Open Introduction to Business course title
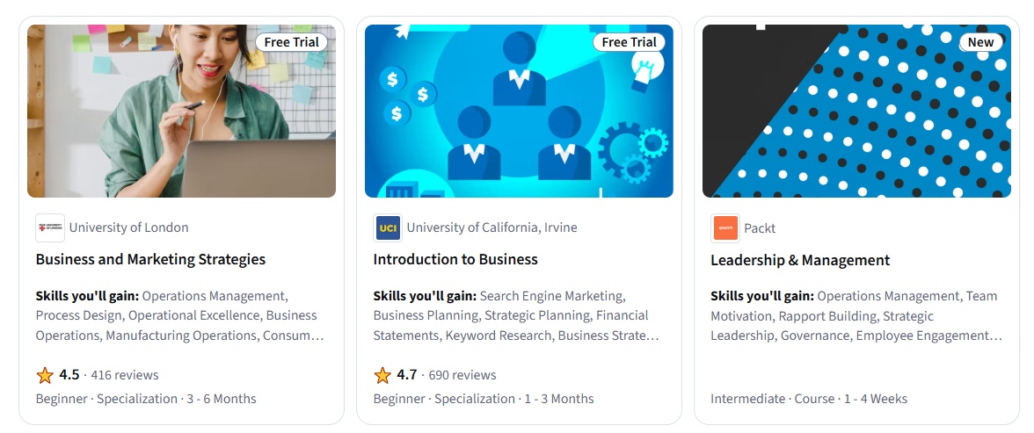This screenshot has height=433, width=1034. click(455, 259)
